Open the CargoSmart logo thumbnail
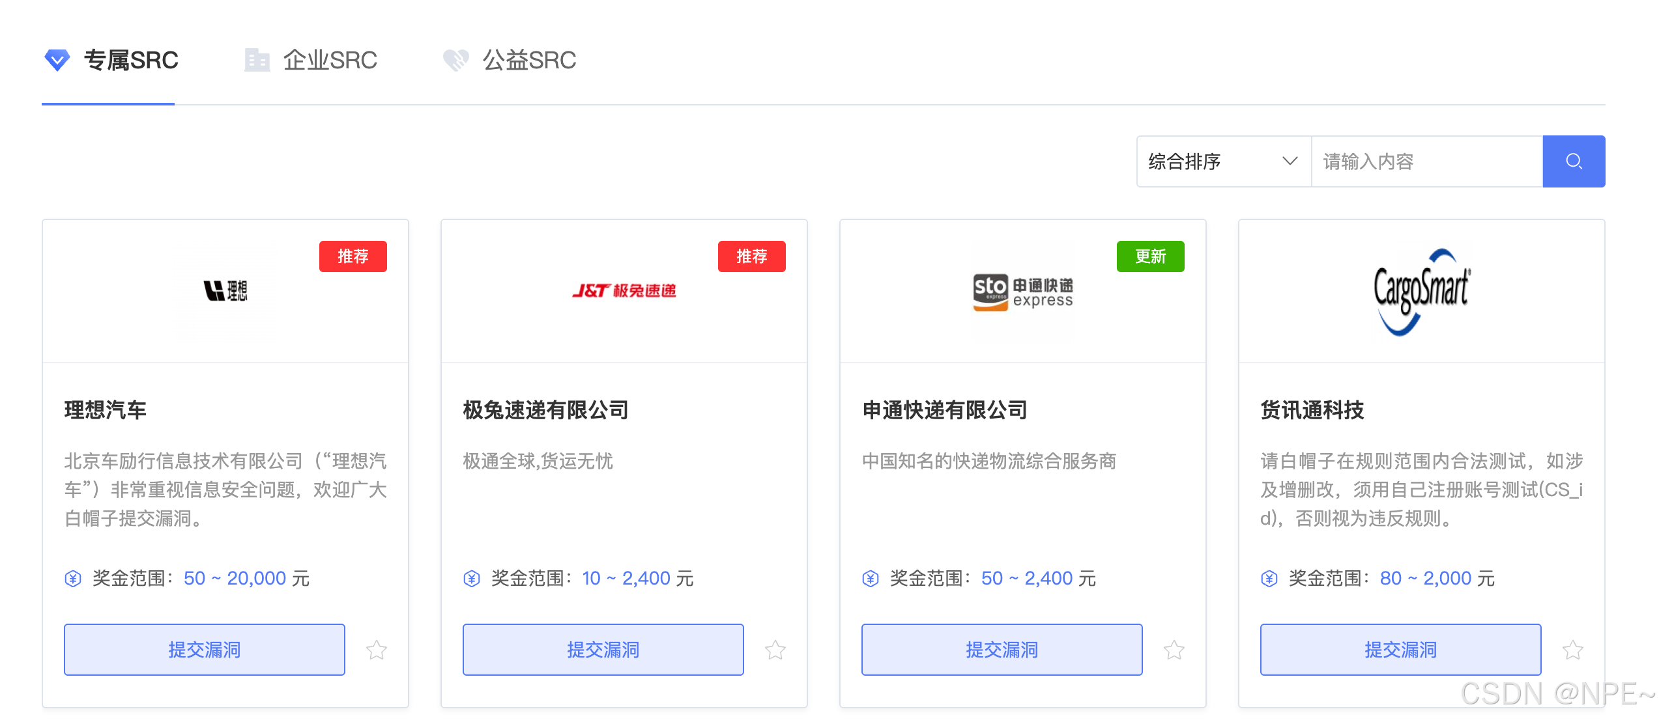The height and width of the screenshot is (720, 1659). (x=1422, y=292)
